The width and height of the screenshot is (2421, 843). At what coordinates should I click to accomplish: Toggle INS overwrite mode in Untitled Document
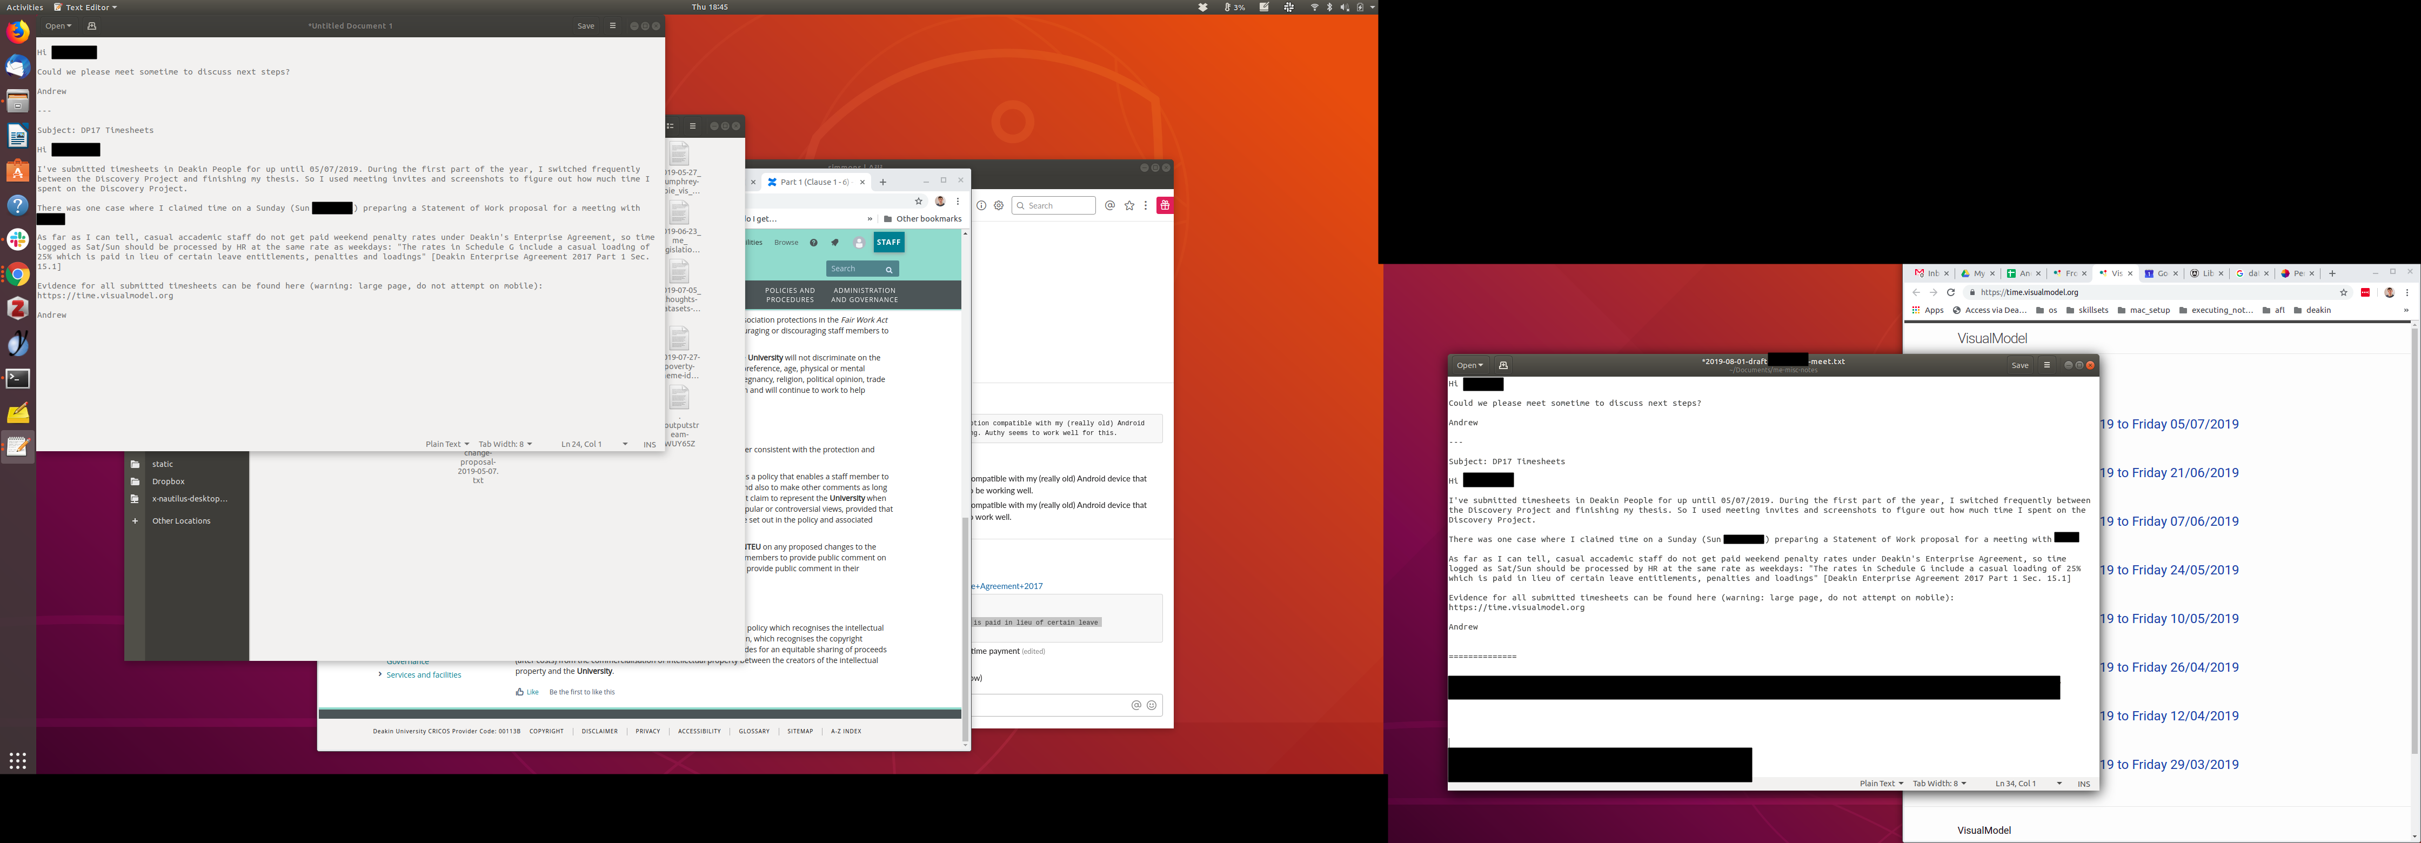point(650,445)
